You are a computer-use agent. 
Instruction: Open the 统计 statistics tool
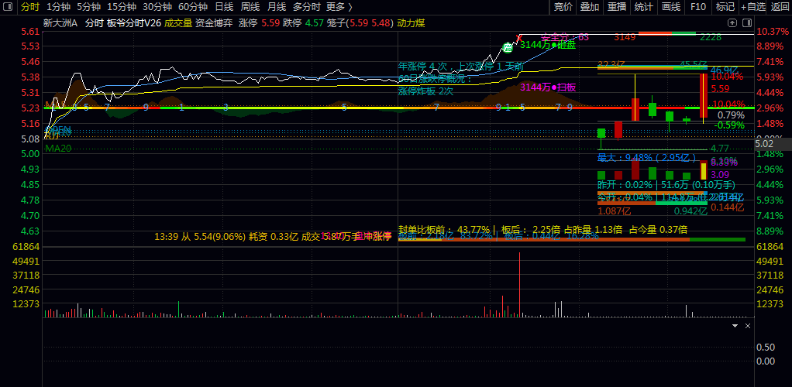click(x=643, y=6)
